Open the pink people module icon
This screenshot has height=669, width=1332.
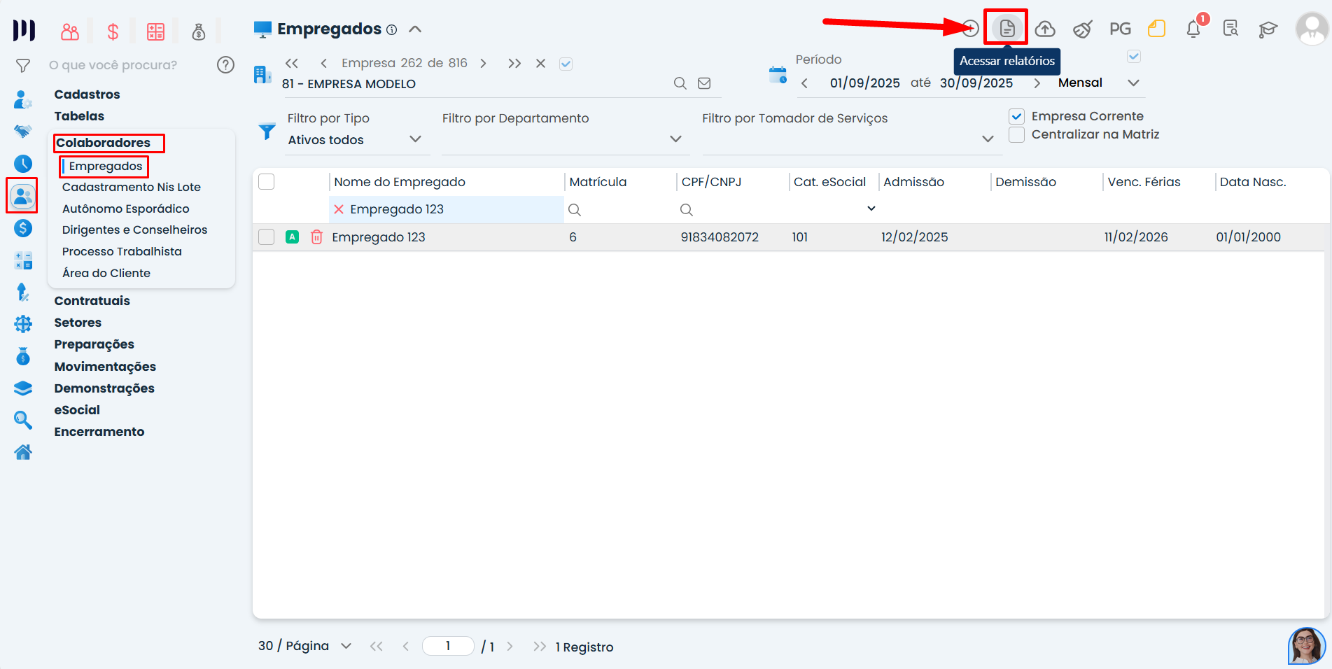[x=70, y=31]
